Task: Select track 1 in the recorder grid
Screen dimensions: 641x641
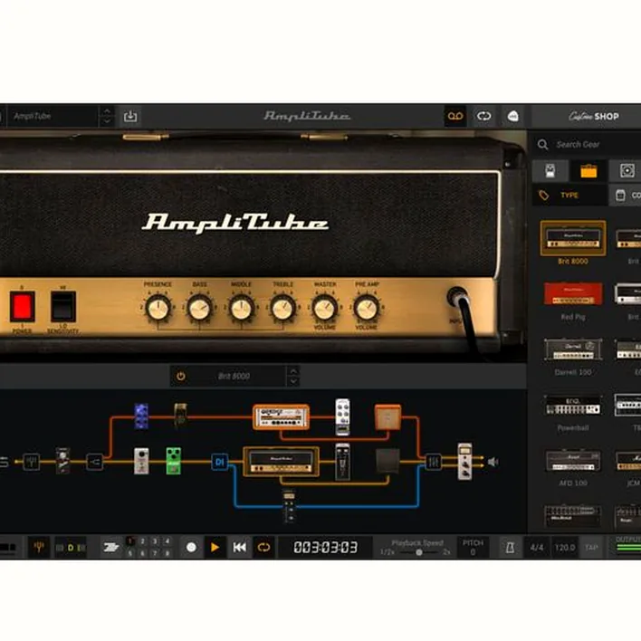Action: (130, 541)
